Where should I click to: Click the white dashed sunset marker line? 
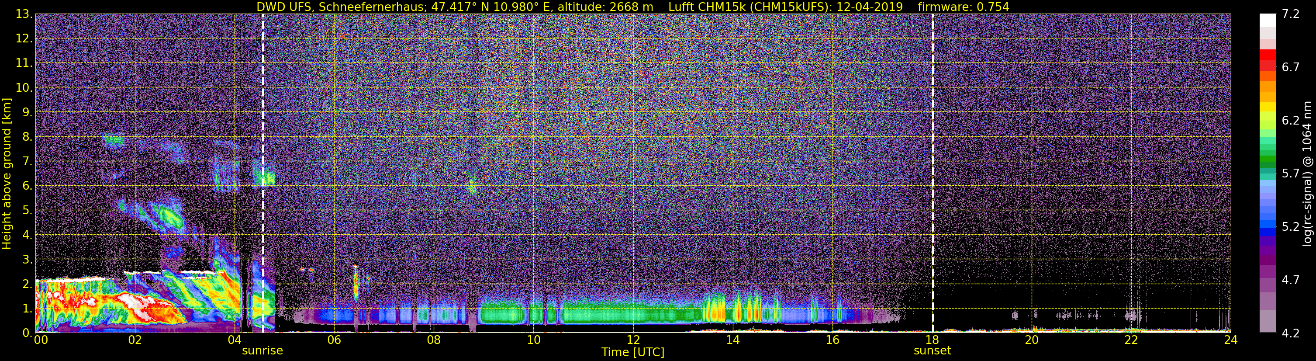(x=933, y=174)
